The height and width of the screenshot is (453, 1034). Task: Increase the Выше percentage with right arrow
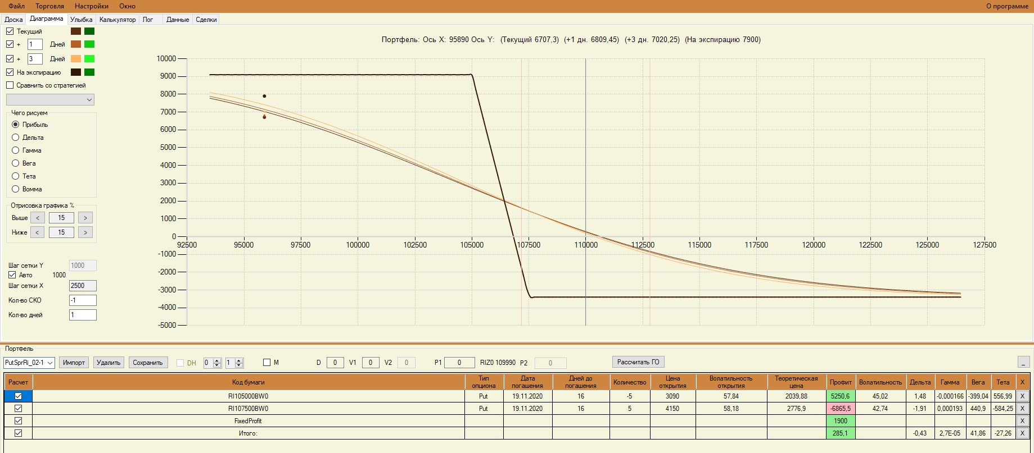coord(85,218)
